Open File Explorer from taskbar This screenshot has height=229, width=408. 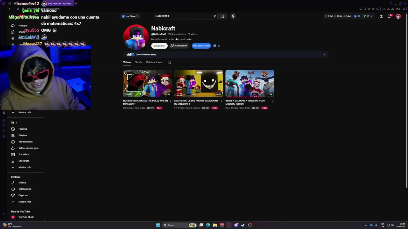(215, 225)
